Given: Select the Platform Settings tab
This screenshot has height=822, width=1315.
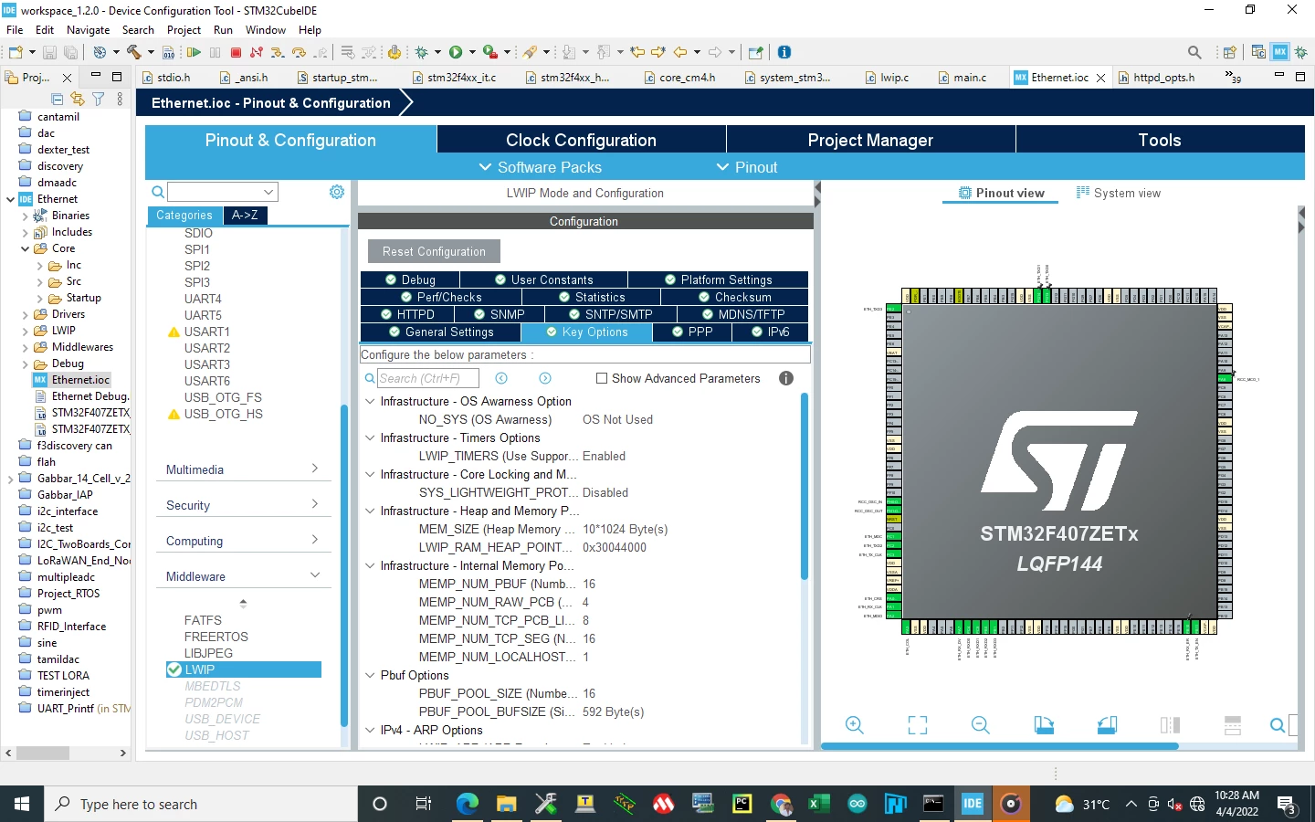Looking at the screenshot, I should coord(718,279).
